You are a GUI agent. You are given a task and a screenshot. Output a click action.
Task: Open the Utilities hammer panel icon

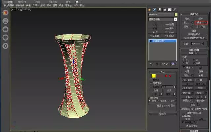[x=175, y=10]
